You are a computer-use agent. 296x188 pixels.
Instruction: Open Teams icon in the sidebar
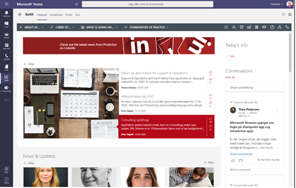[x=7, y=35]
